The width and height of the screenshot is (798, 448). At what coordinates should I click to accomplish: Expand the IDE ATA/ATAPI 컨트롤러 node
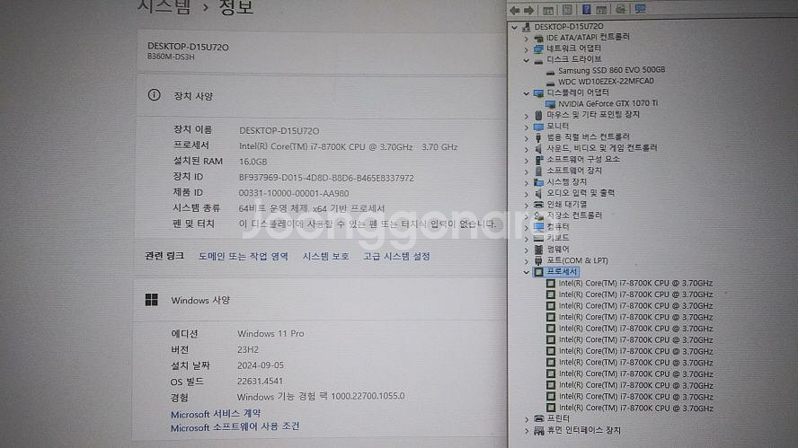point(527,38)
